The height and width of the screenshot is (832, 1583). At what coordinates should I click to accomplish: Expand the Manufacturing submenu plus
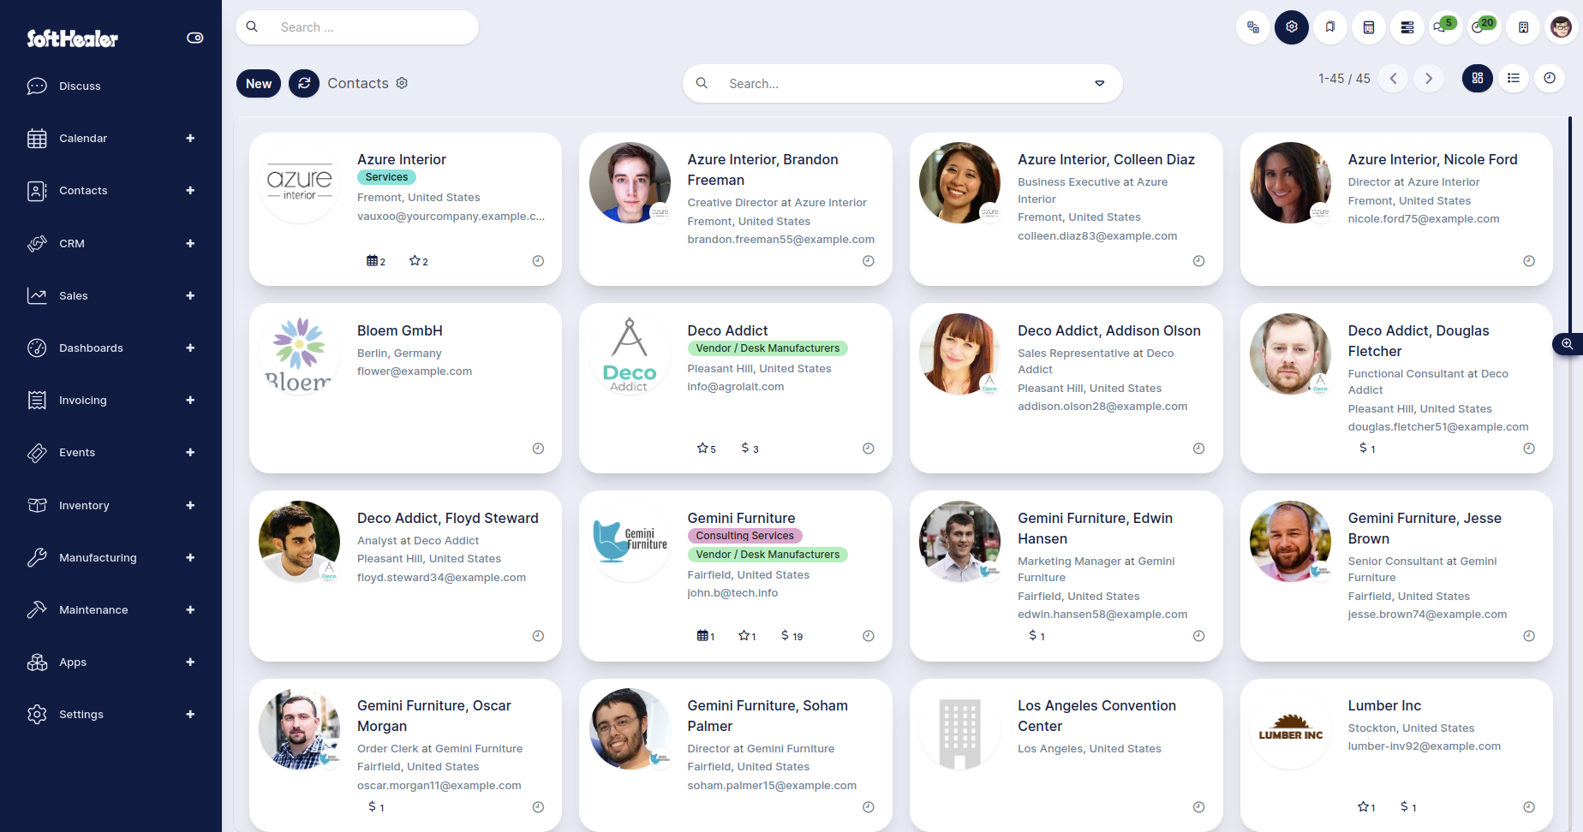pyautogui.click(x=190, y=557)
